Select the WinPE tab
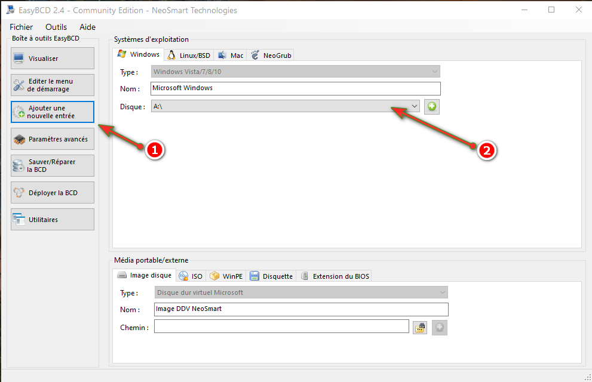The height and width of the screenshot is (382, 592). [x=226, y=276]
